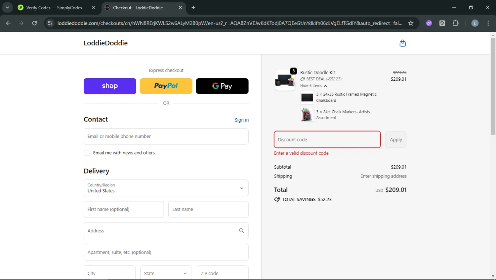Open the Chrome three-dot menu
496x280 pixels.
(488, 23)
